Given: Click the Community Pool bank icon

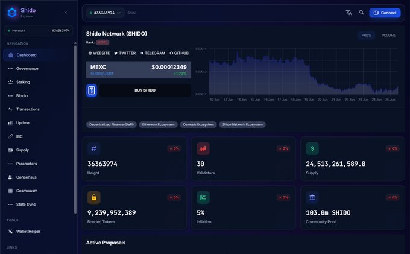Looking at the screenshot, I should pos(312,197).
